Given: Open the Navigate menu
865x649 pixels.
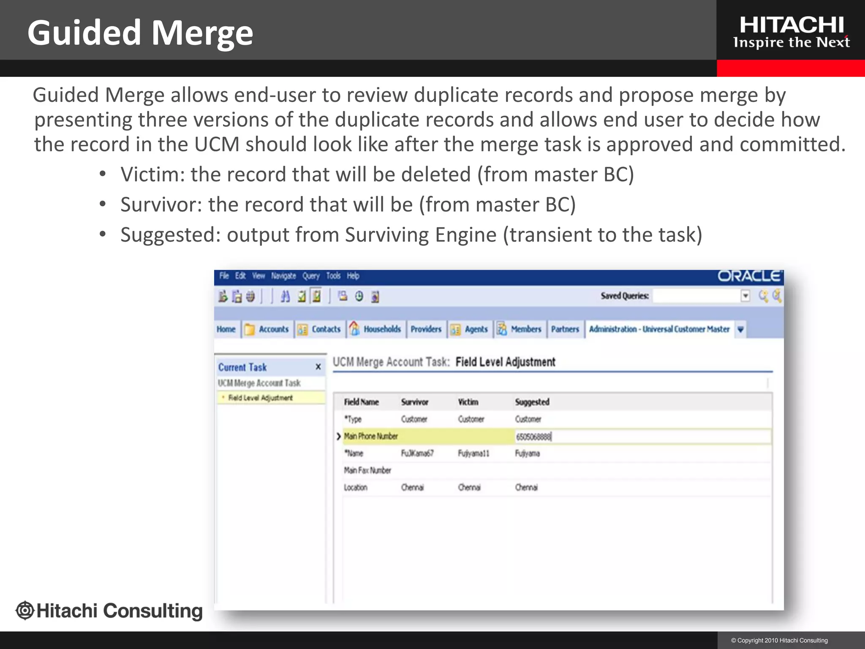Looking at the screenshot, I should [283, 276].
